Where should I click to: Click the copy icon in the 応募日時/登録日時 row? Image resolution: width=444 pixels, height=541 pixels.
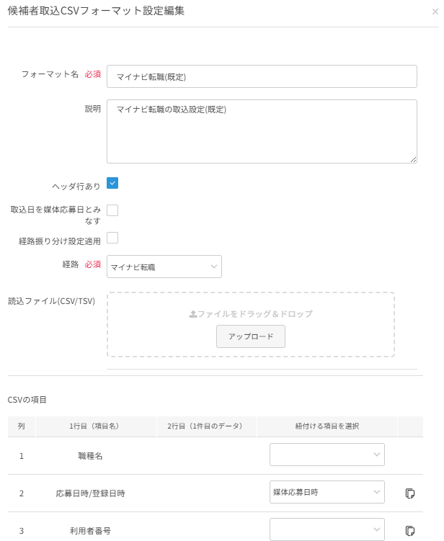pyautogui.click(x=410, y=493)
